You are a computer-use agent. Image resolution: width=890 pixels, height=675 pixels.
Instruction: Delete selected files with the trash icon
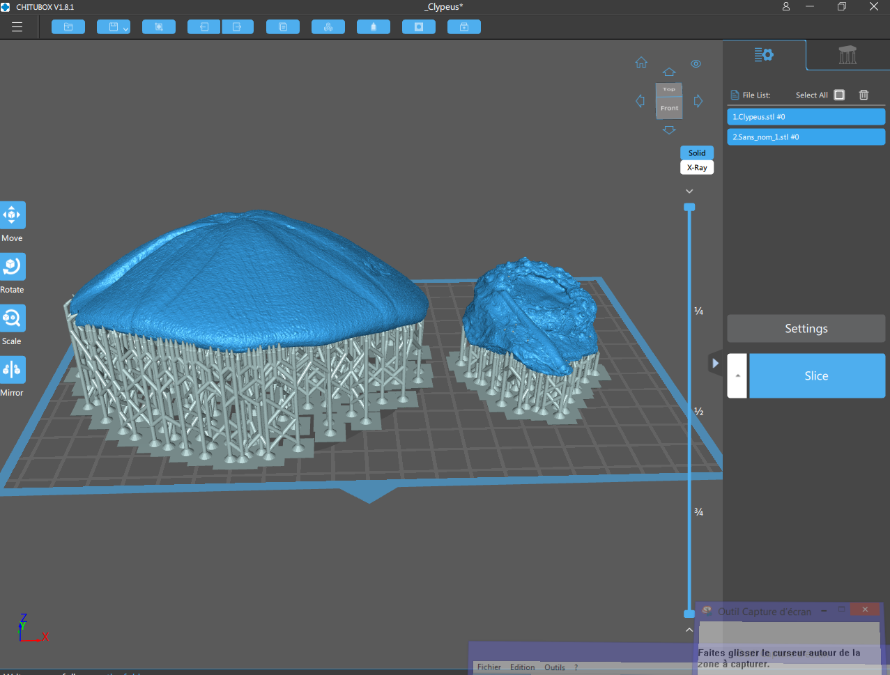pos(864,95)
